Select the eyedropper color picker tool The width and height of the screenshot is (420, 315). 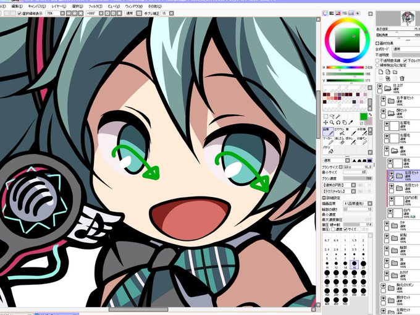pyautogui.click(x=351, y=122)
